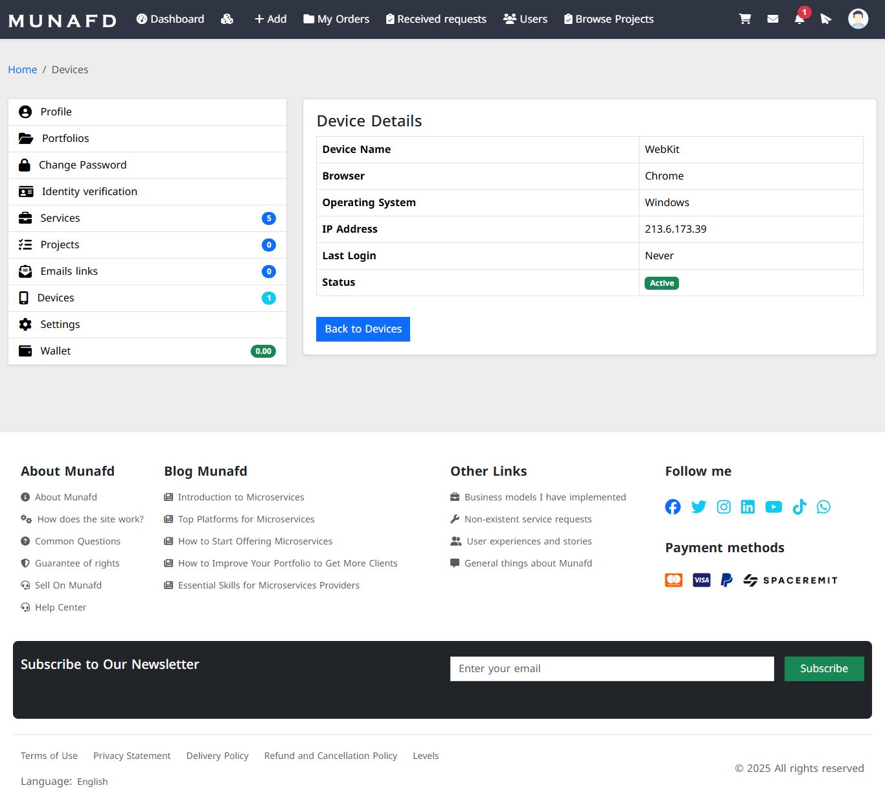The width and height of the screenshot is (885, 792).
Task: Select Change Password in sidebar
Action: [147, 165]
